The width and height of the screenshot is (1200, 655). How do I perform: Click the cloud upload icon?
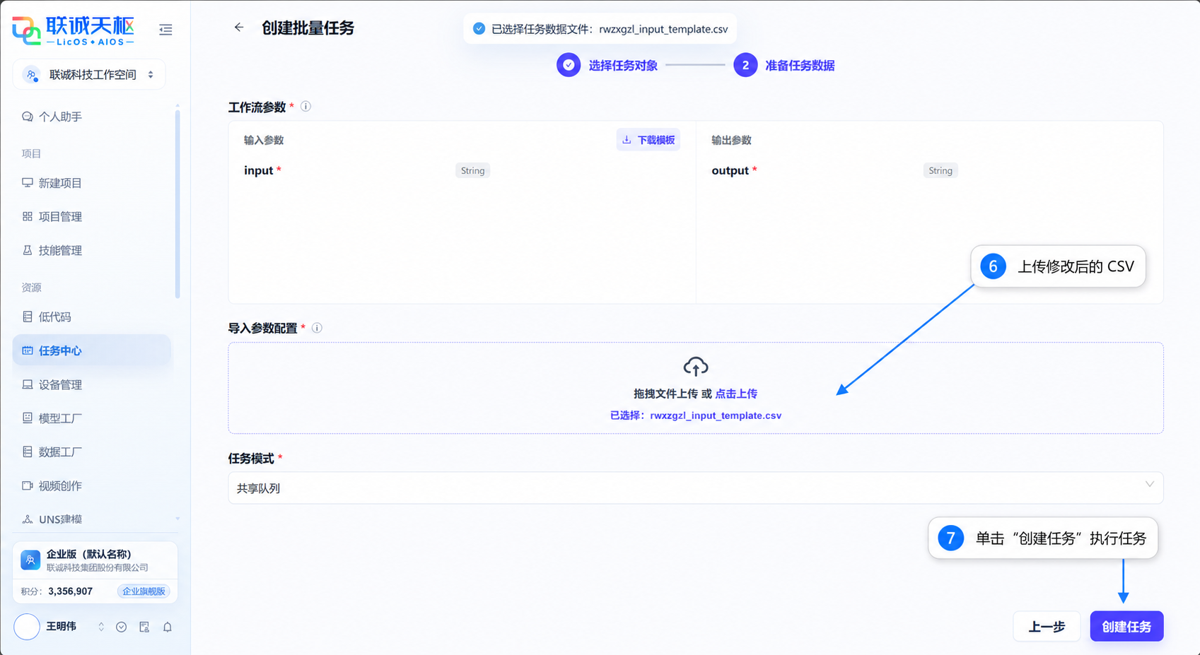coord(696,367)
